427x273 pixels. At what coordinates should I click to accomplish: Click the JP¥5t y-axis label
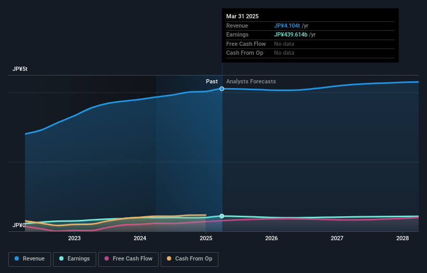click(20, 69)
